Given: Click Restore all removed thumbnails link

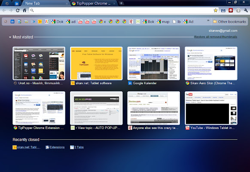Looking at the screenshot, I should (216, 37).
